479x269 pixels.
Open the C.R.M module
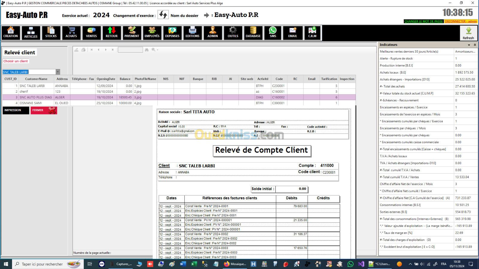tap(312, 33)
